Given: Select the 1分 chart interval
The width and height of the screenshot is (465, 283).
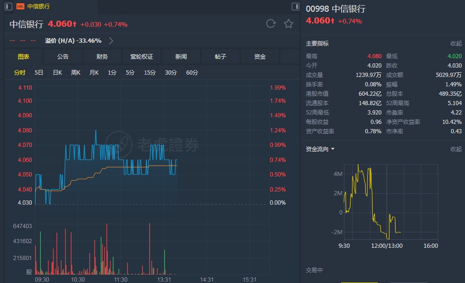Looking at the screenshot, I should (x=112, y=73).
